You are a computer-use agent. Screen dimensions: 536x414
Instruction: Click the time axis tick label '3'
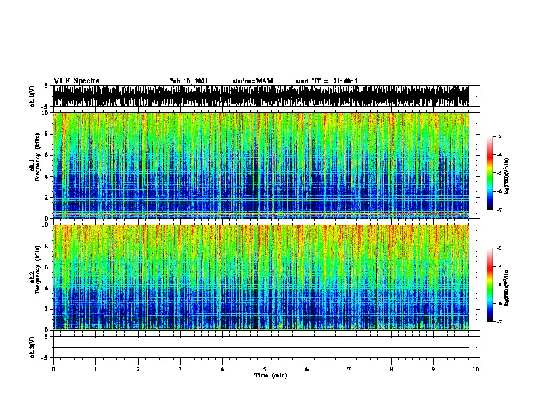pyautogui.click(x=180, y=369)
